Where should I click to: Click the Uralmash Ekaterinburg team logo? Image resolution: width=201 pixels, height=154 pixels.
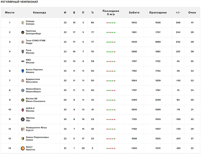pos(23,32)
